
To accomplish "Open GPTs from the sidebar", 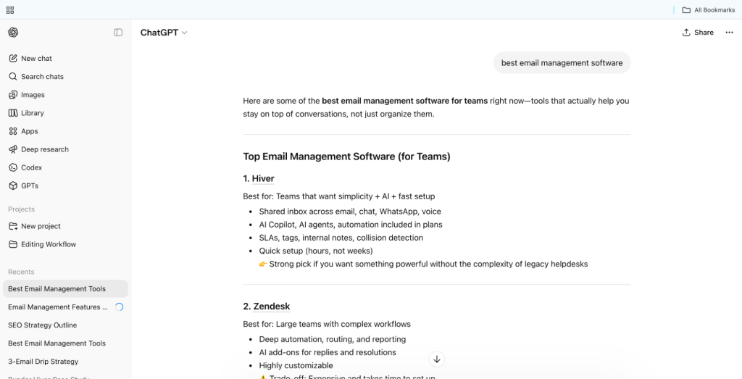I will [65, 186].
